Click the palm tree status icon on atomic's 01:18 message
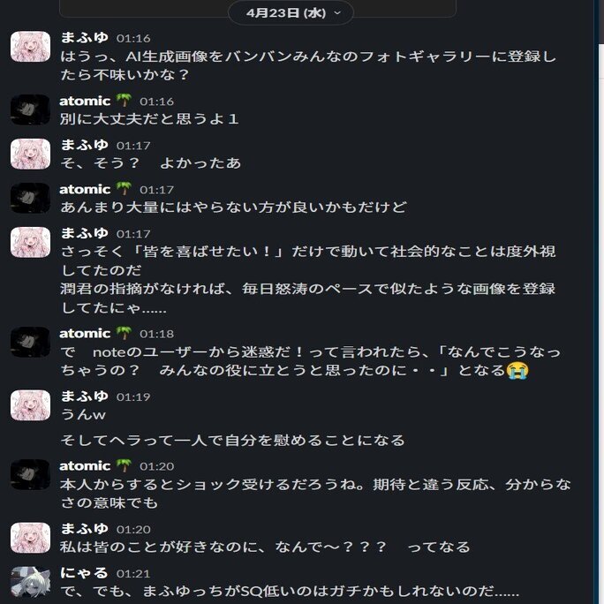 pos(124,333)
